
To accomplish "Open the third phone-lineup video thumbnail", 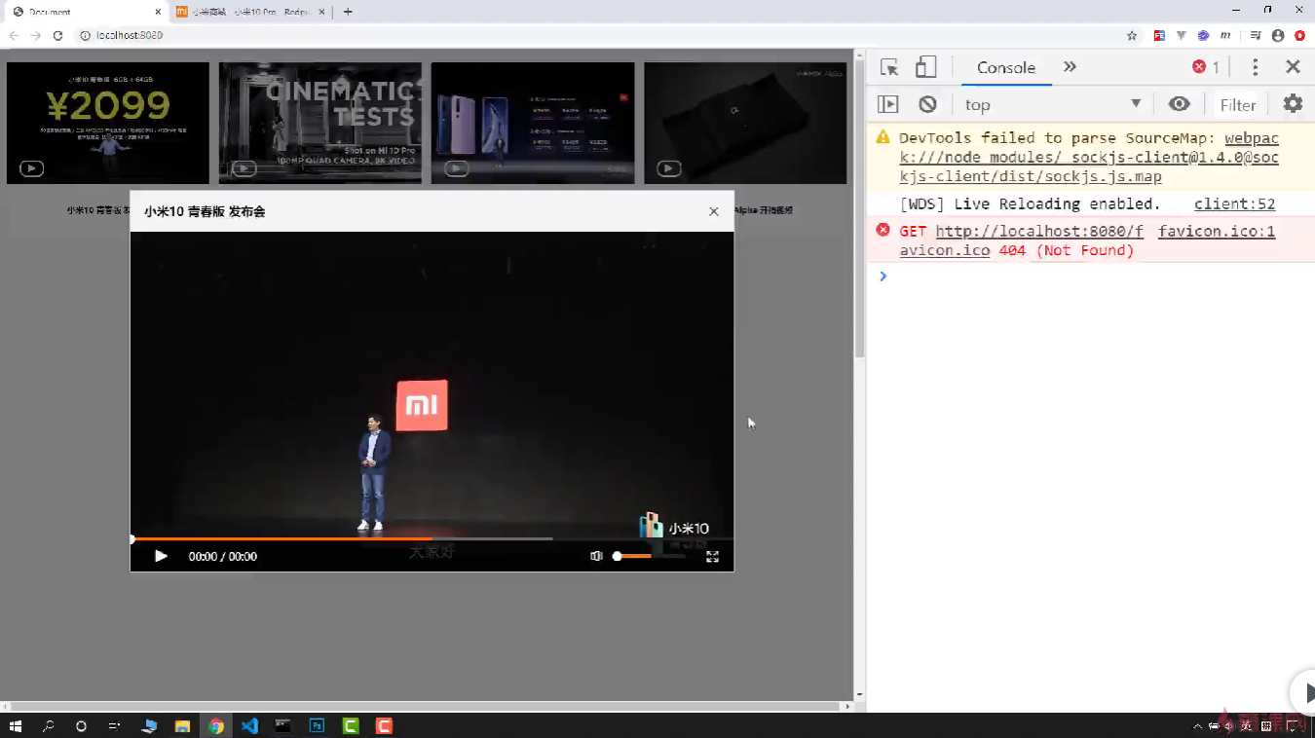I will pyautogui.click(x=533, y=123).
